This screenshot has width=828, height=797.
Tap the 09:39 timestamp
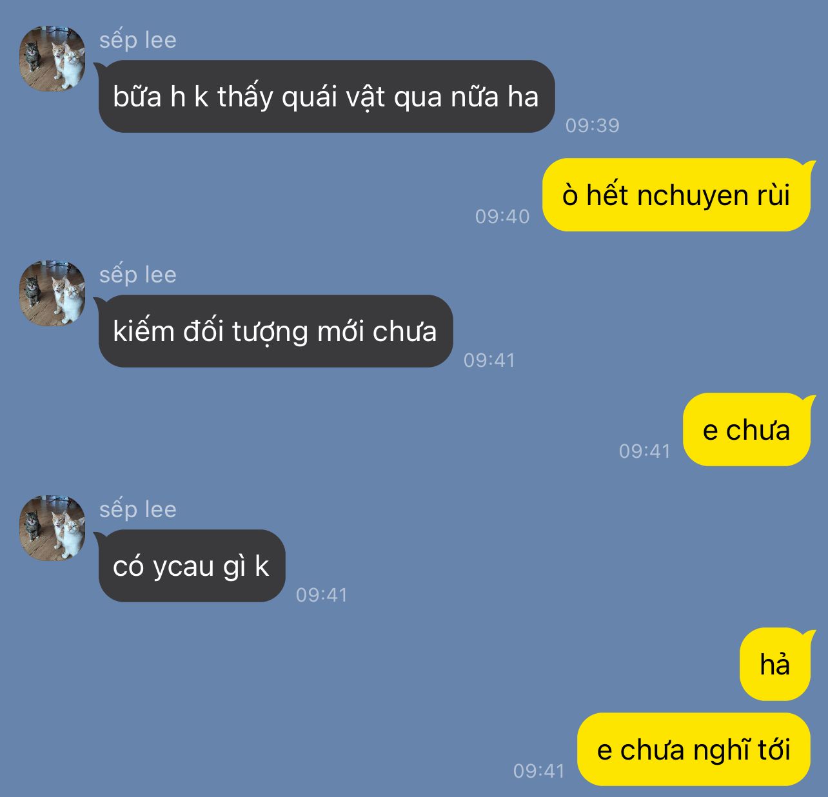[x=593, y=125]
